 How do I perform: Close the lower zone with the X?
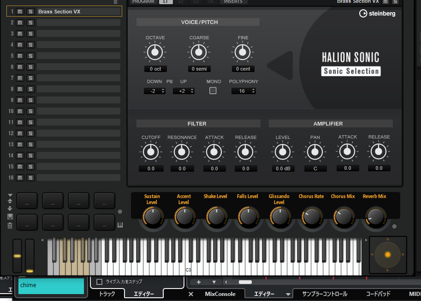point(190,294)
